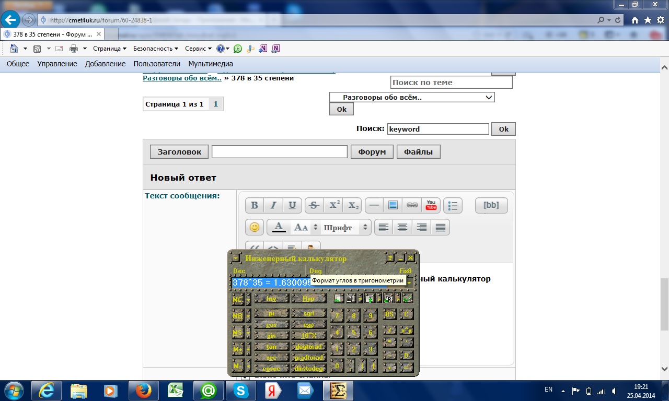Click the Ok button next to keyword search

coord(503,129)
